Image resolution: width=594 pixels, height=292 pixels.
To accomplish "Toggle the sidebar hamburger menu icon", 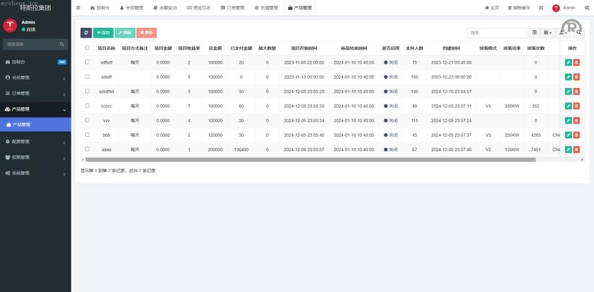I will (x=78, y=8).
